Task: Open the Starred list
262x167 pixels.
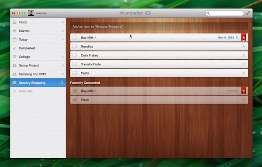Action: coord(38,31)
